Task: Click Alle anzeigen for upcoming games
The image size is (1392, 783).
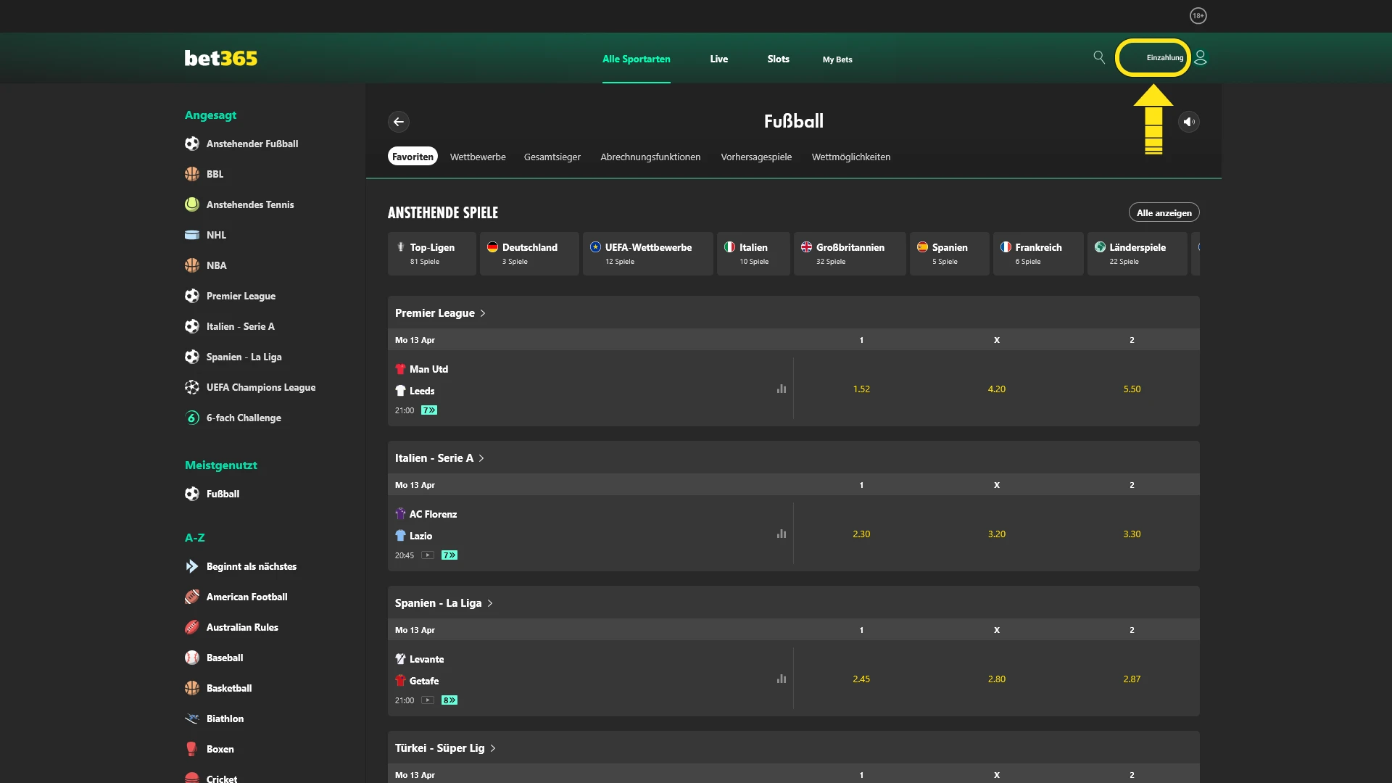Action: [1164, 212]
